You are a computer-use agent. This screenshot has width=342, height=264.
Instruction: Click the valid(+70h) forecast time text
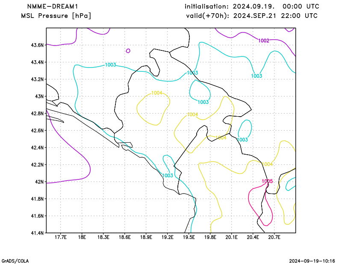click(x=252, y=16)
